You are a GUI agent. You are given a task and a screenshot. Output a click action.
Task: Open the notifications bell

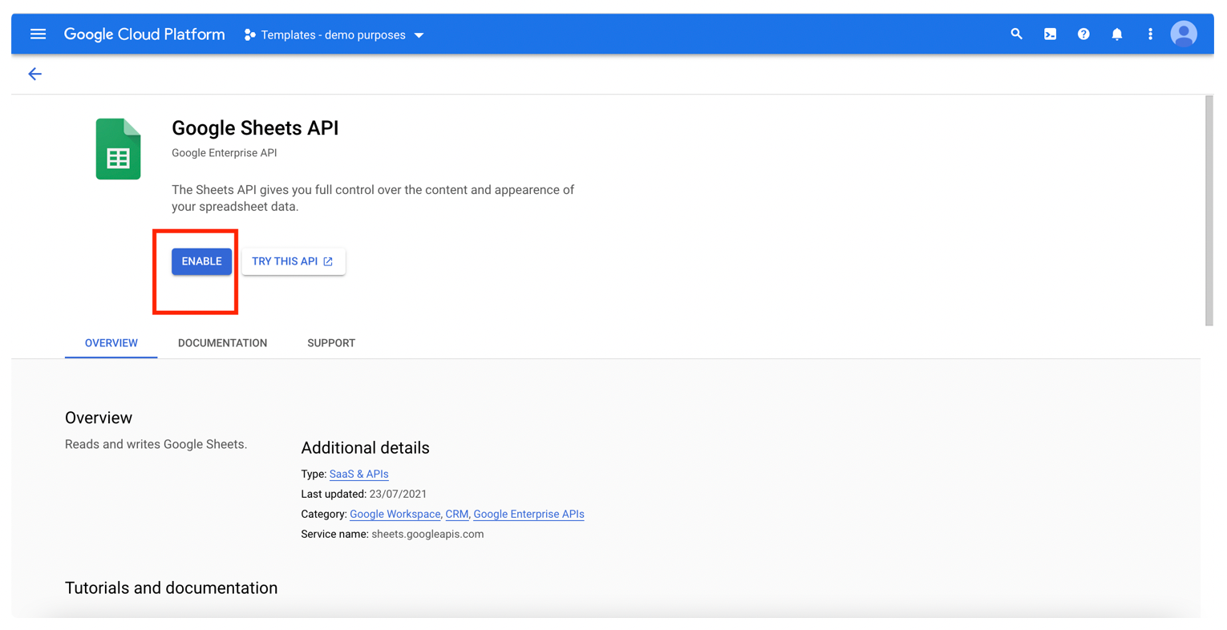(1117, 34)
